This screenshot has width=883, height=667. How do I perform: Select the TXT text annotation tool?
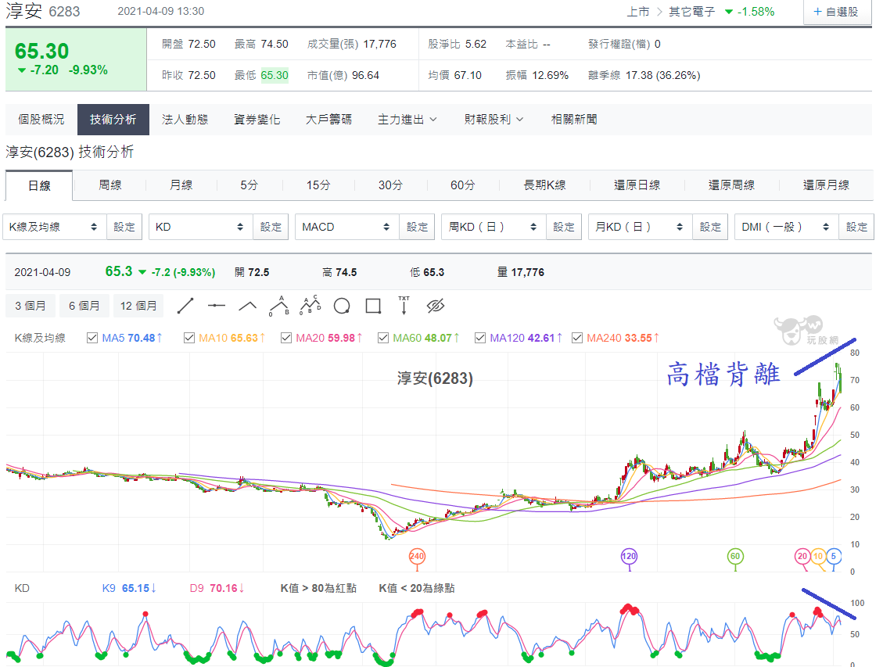pyautogui.click(x=404, y=305)
